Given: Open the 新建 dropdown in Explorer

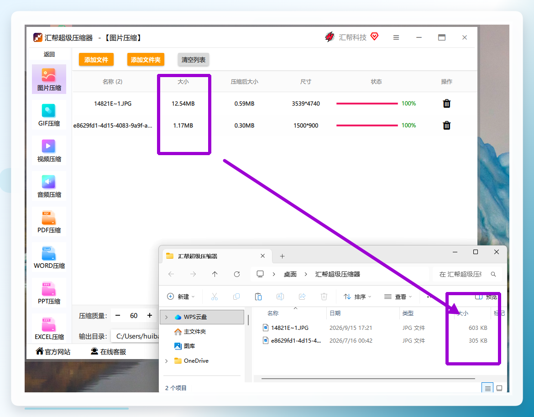Looking at the screenshot, I should [x=181, y=297].
